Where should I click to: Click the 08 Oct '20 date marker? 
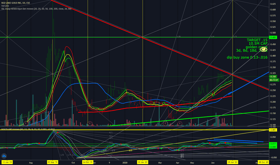pyautogui.click(x=263, y=162)
